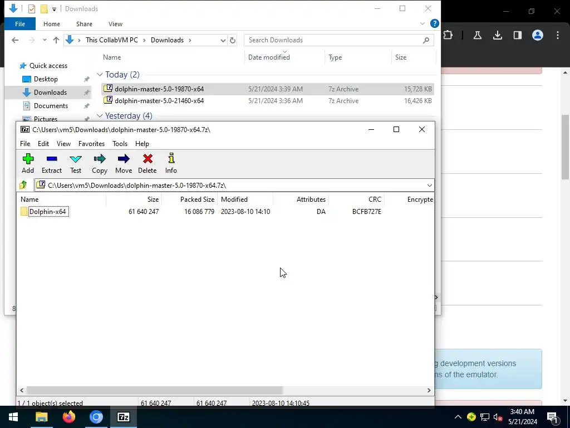Click the 7-Zip path address field
This screenshot has height=428, width=570.
point(230,186)
